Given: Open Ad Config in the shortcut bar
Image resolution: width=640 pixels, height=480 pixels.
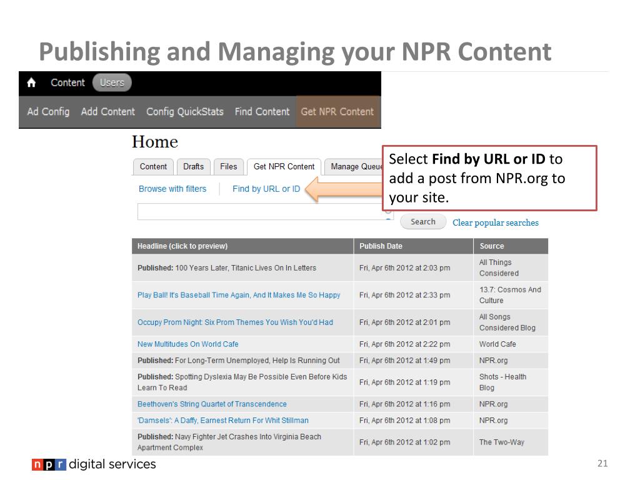Looking at the screenshot, I should [48, 112].
